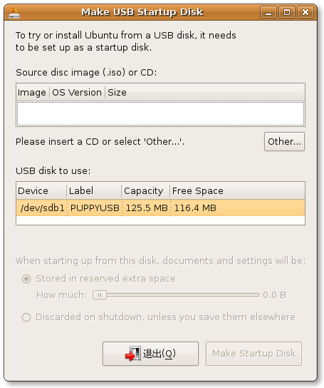Select the /dev/sdb1 PUPPYUSB disk row
324x388 pixels.
point(160,208)
